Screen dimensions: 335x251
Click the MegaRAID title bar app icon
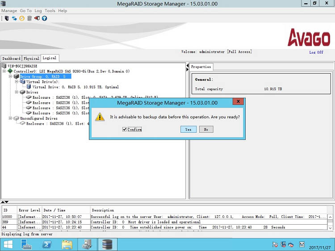(x=3, y=4)
